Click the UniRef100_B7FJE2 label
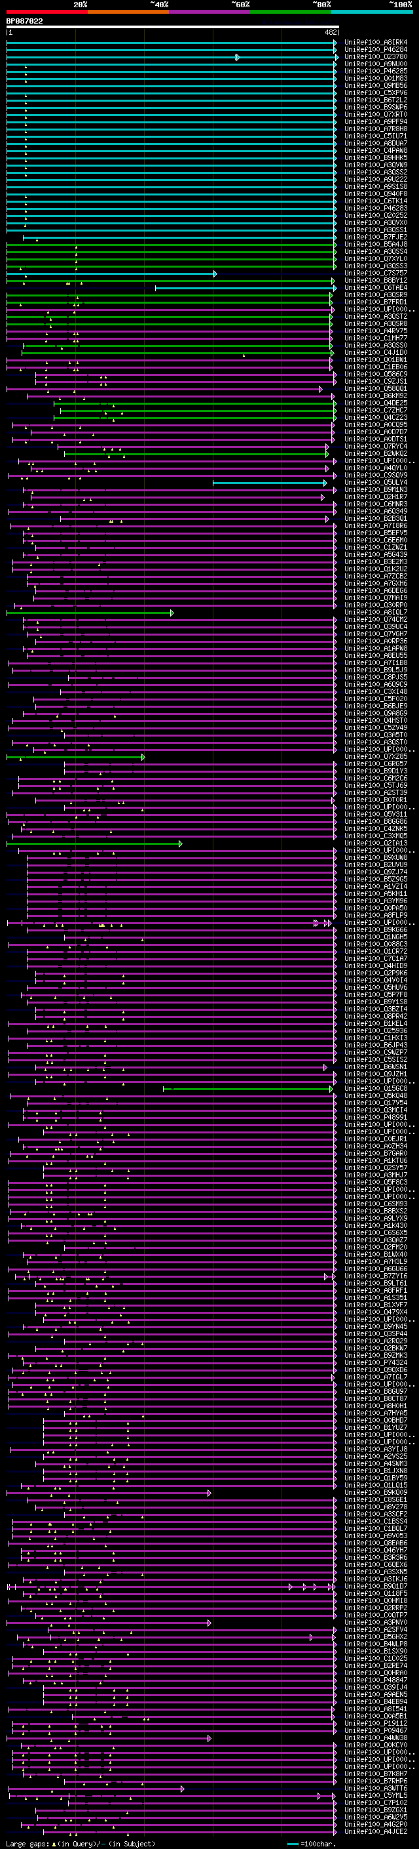Image resolution: width=419 pixels, height=1849 pixels. [375, 237]
